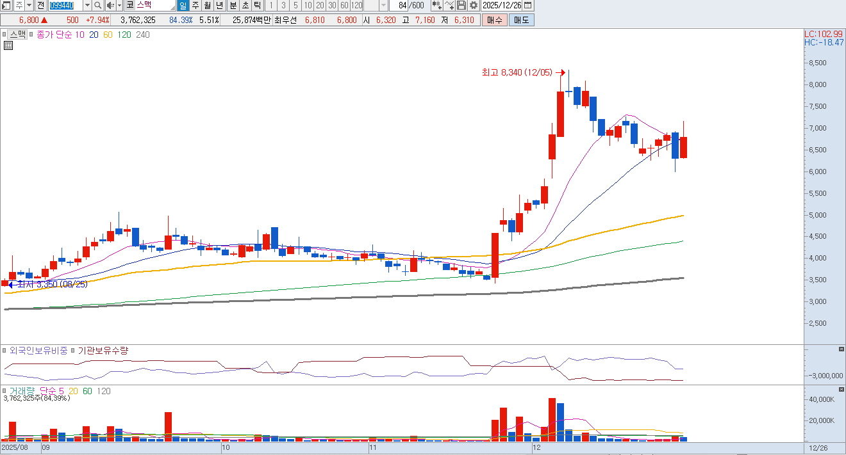Click the 매수 buy button

(494, 20)
